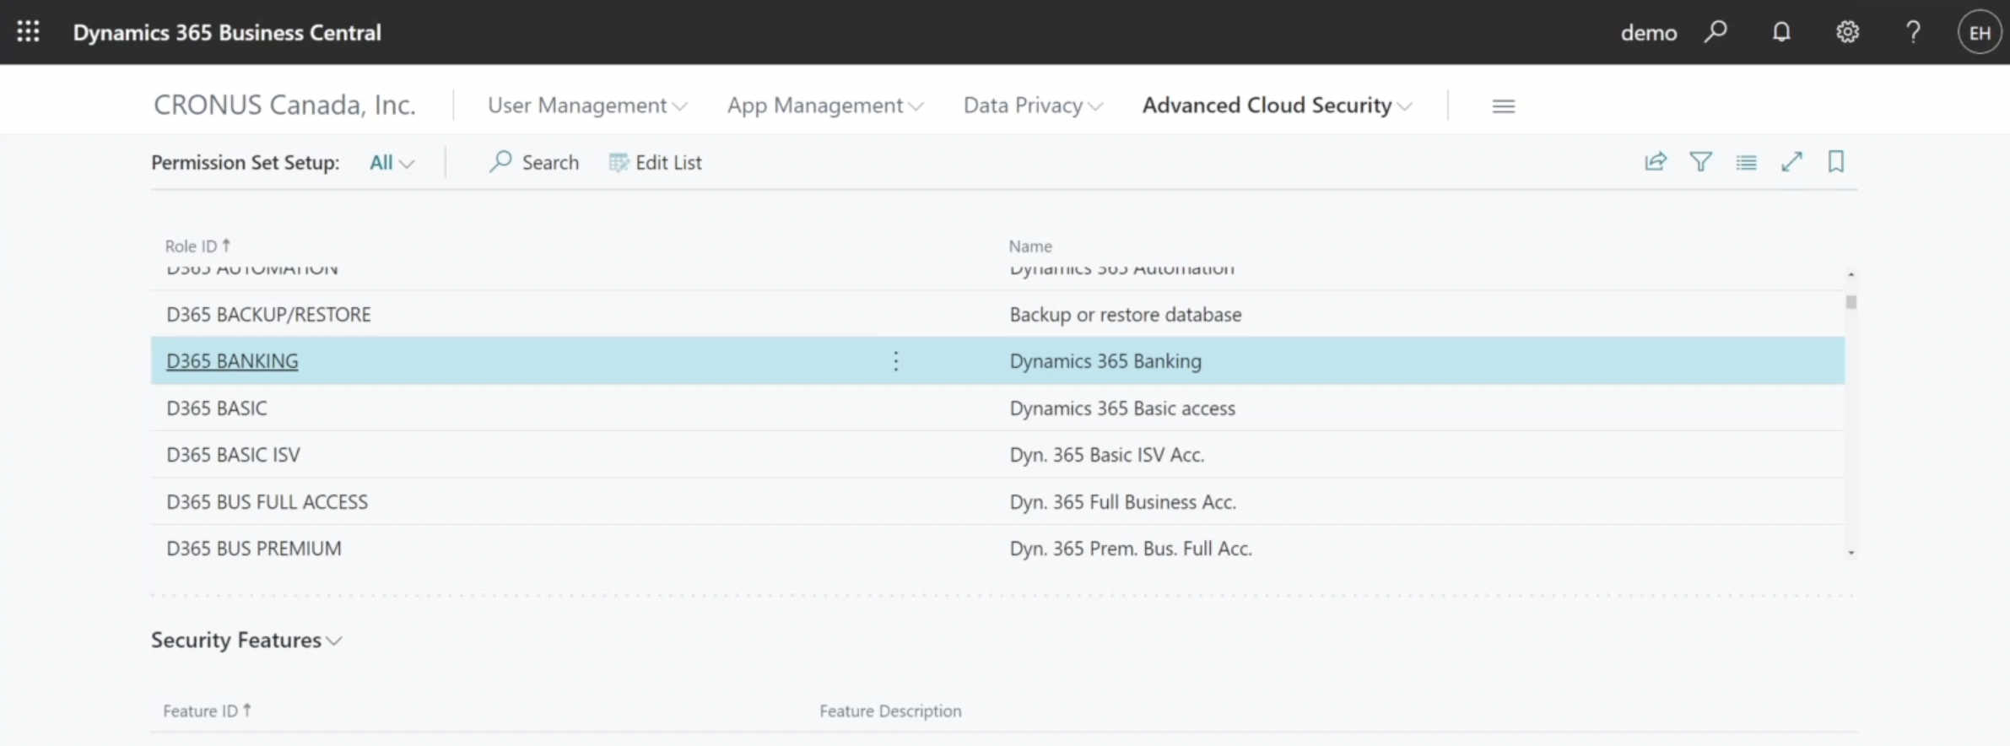
Task: Click the Dynamics 365 Banking name cell
Action: 1105,361
